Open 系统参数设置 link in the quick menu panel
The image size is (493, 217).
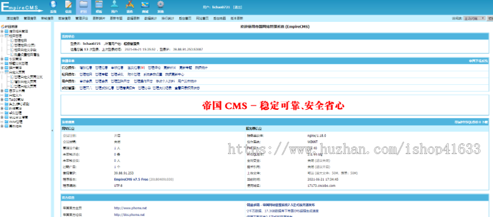[153, 75]
